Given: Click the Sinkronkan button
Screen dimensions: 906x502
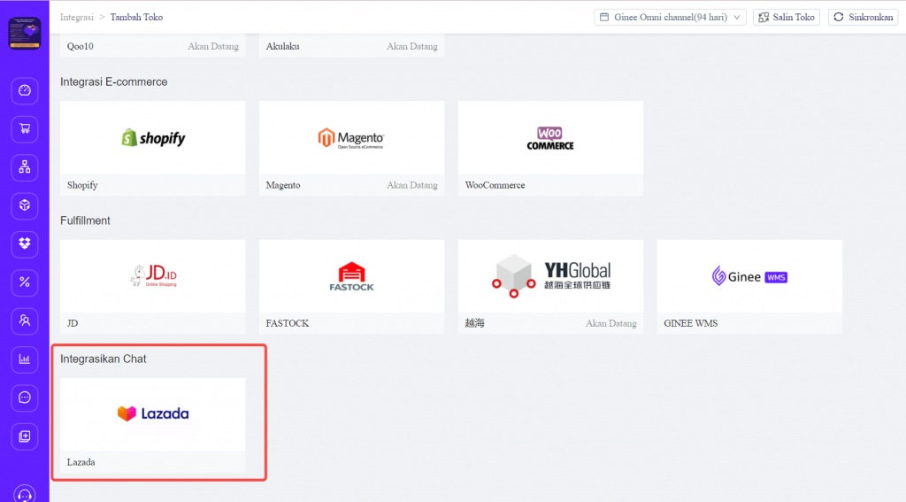Looking at the screenshot, I should [x=864, y=18].
